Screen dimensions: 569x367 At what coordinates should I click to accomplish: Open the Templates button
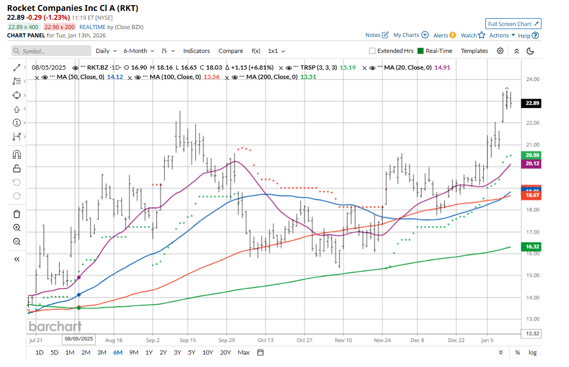(474, 51)
